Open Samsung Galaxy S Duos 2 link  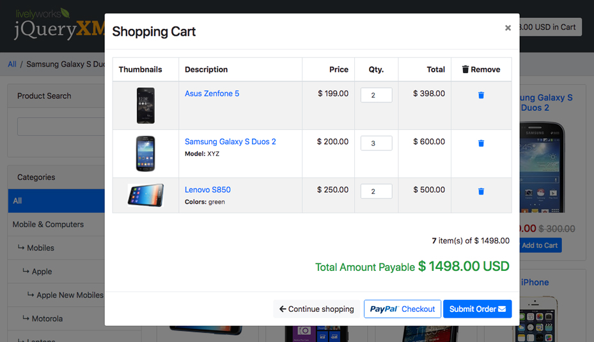(x=230, y=142)
